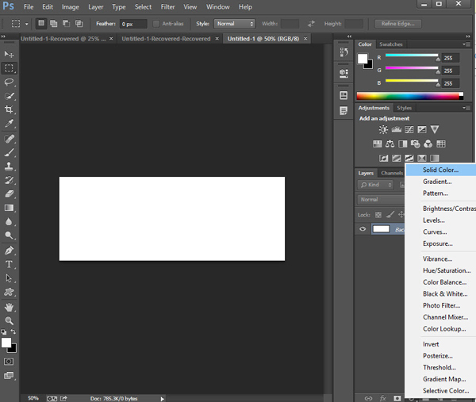The height and width of the screenshot is (402, 476).
Task: Click the Refine Edge button
Action: coord(398,24)
